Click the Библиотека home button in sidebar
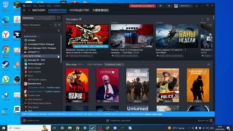Screen dimensions: 233x131 pos(39,18)
